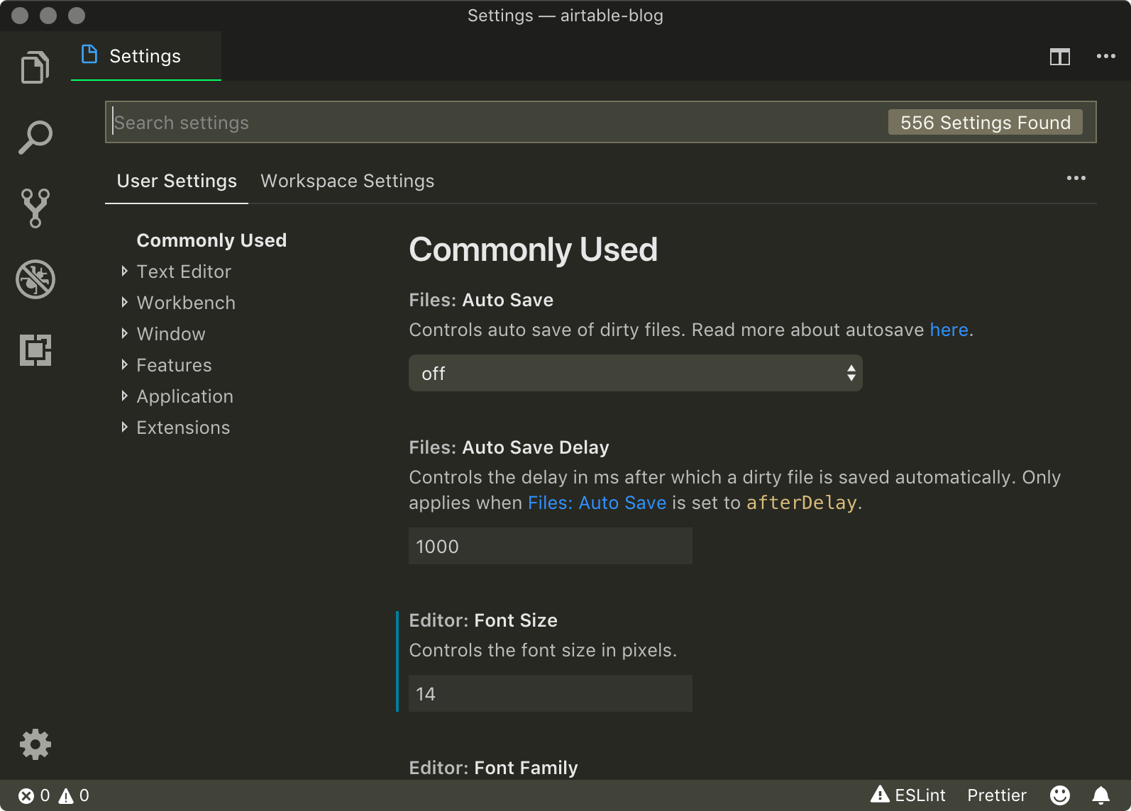Click the Search settings field

tap(497, 123)
